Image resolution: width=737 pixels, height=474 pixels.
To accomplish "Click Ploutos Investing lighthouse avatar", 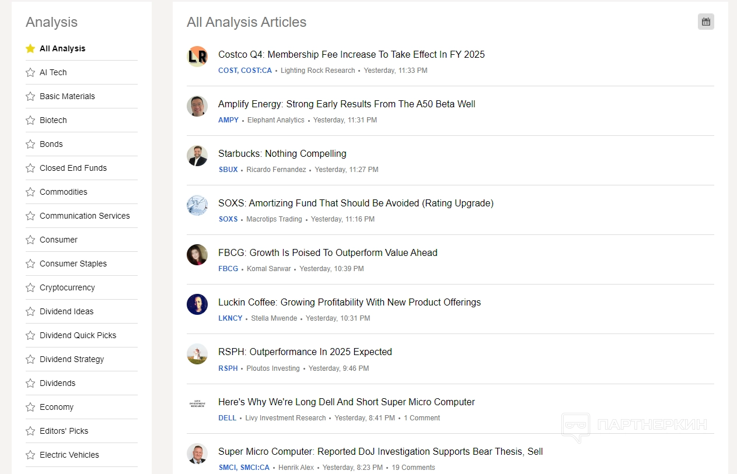I will [197, 354].
